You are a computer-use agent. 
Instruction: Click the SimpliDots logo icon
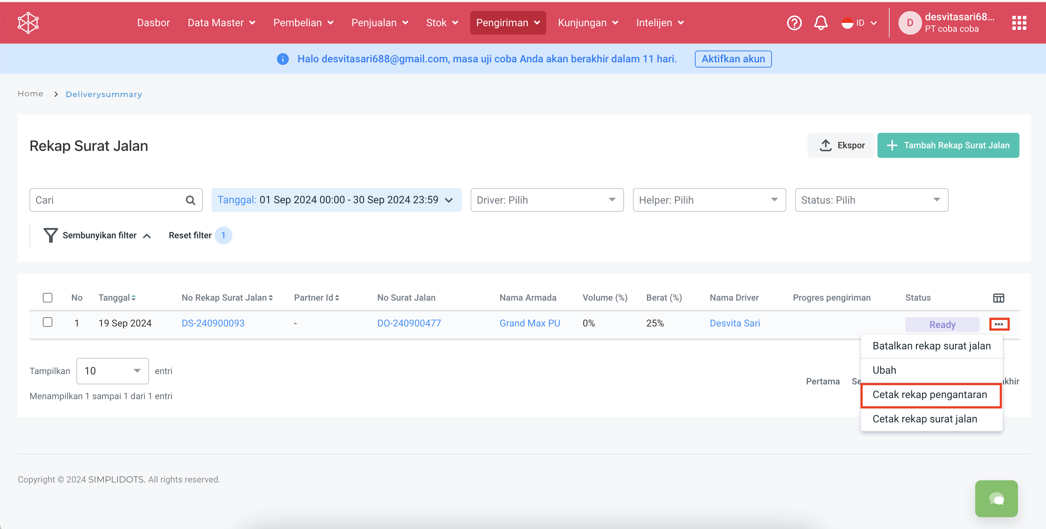click(28, 23)
